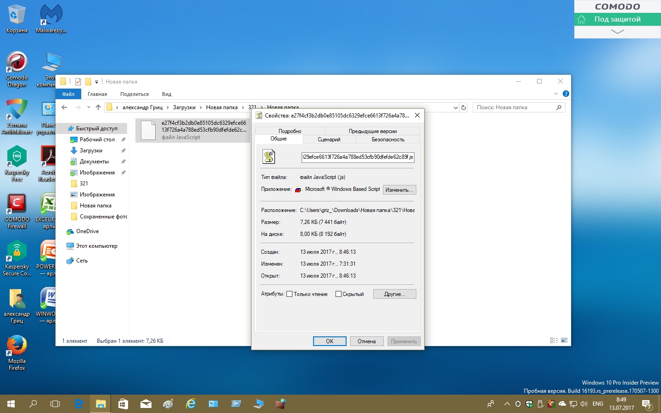
Task: Click the file name text field
Action: point(358,157)
